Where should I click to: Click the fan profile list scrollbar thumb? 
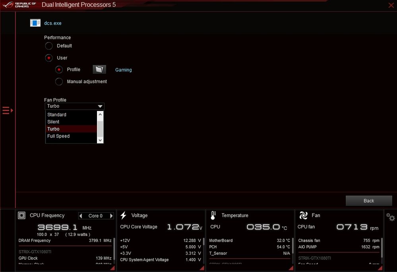pyautogui.click(x=100, y=129)
